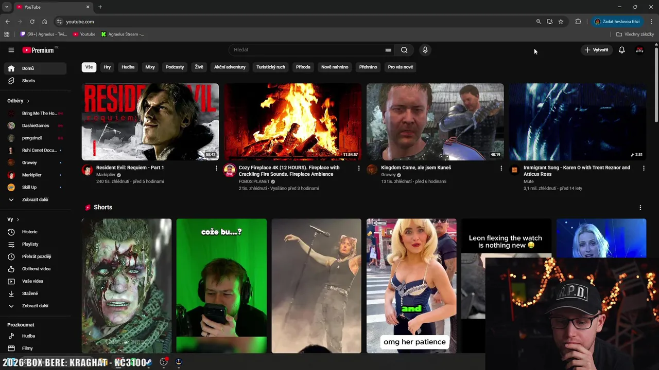
Task: Select the Podcasty filter chip
Action: click(175, 67)
